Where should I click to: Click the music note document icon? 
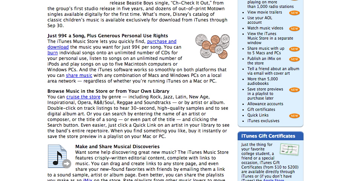tap(60, 156)
